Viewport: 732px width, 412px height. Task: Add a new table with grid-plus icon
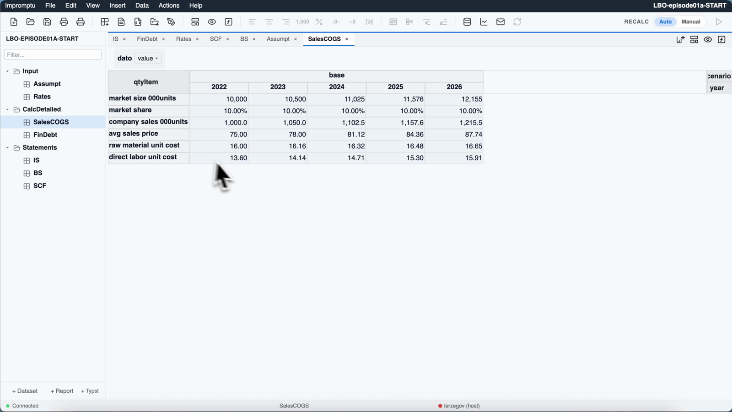tap(104, 22)
